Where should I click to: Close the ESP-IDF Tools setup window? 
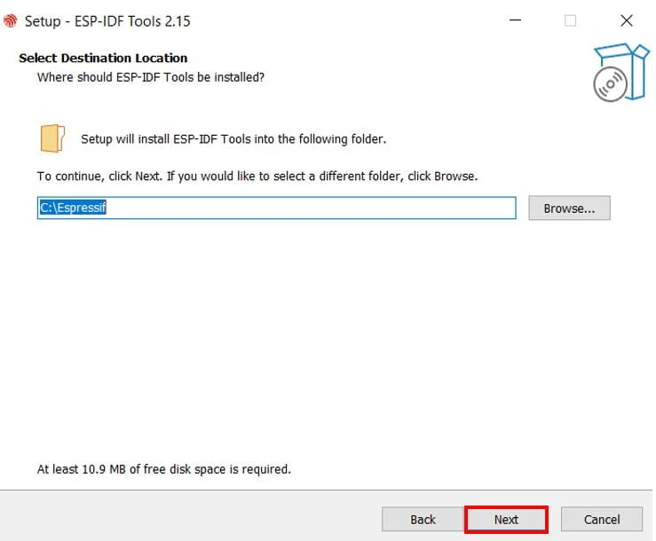tap(627, 20)
